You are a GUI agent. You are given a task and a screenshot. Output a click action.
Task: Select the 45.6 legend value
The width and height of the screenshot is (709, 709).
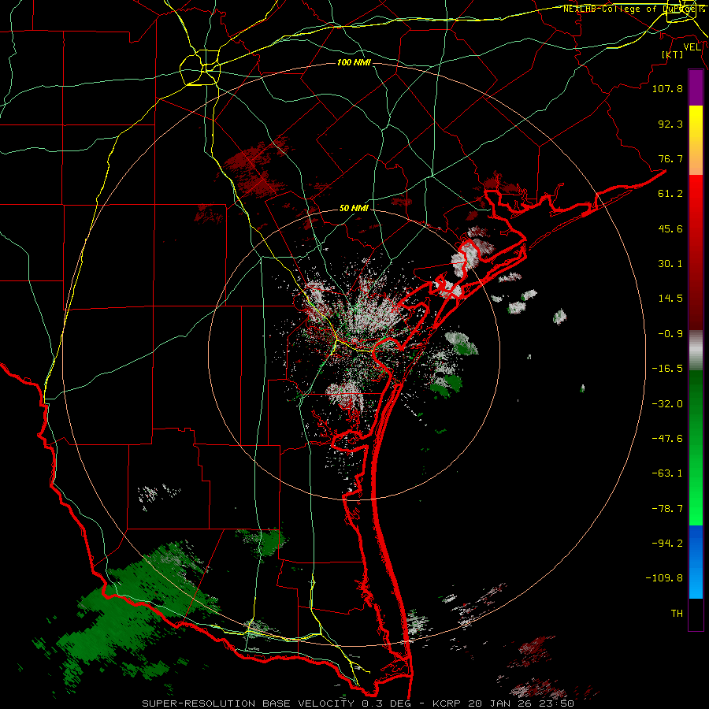[670, 228]
